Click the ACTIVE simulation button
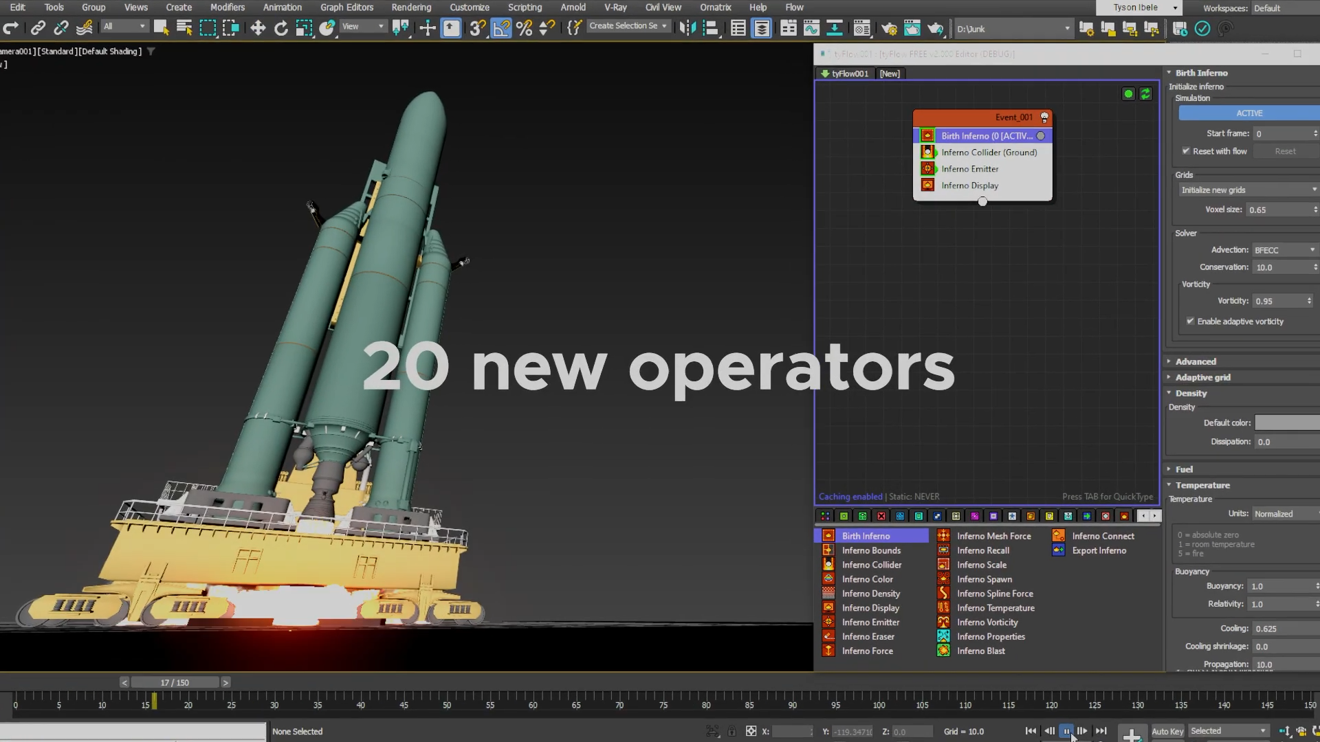The width and height of the screenshot is (1320, 742). tap(1248, 113)
